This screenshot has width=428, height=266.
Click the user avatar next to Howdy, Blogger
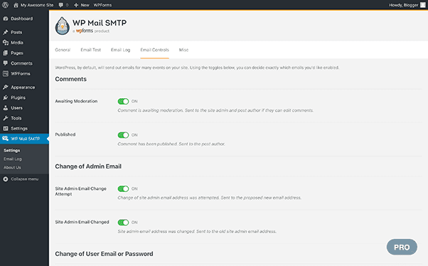[423, 5]
